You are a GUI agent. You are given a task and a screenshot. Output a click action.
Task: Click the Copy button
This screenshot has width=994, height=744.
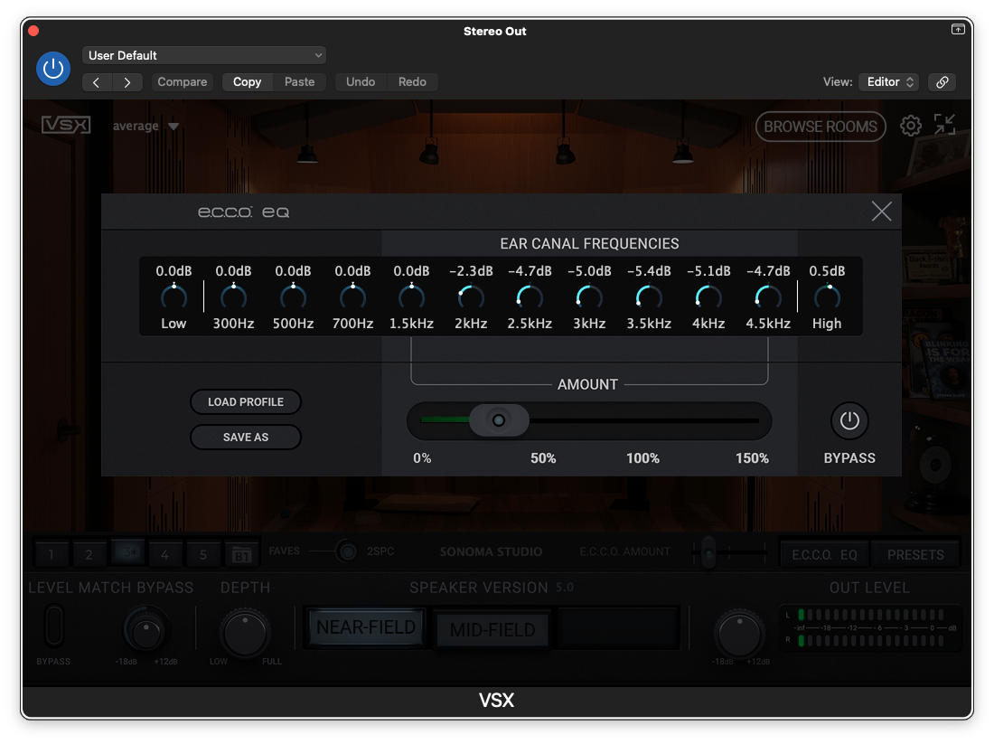coord(247,82)
